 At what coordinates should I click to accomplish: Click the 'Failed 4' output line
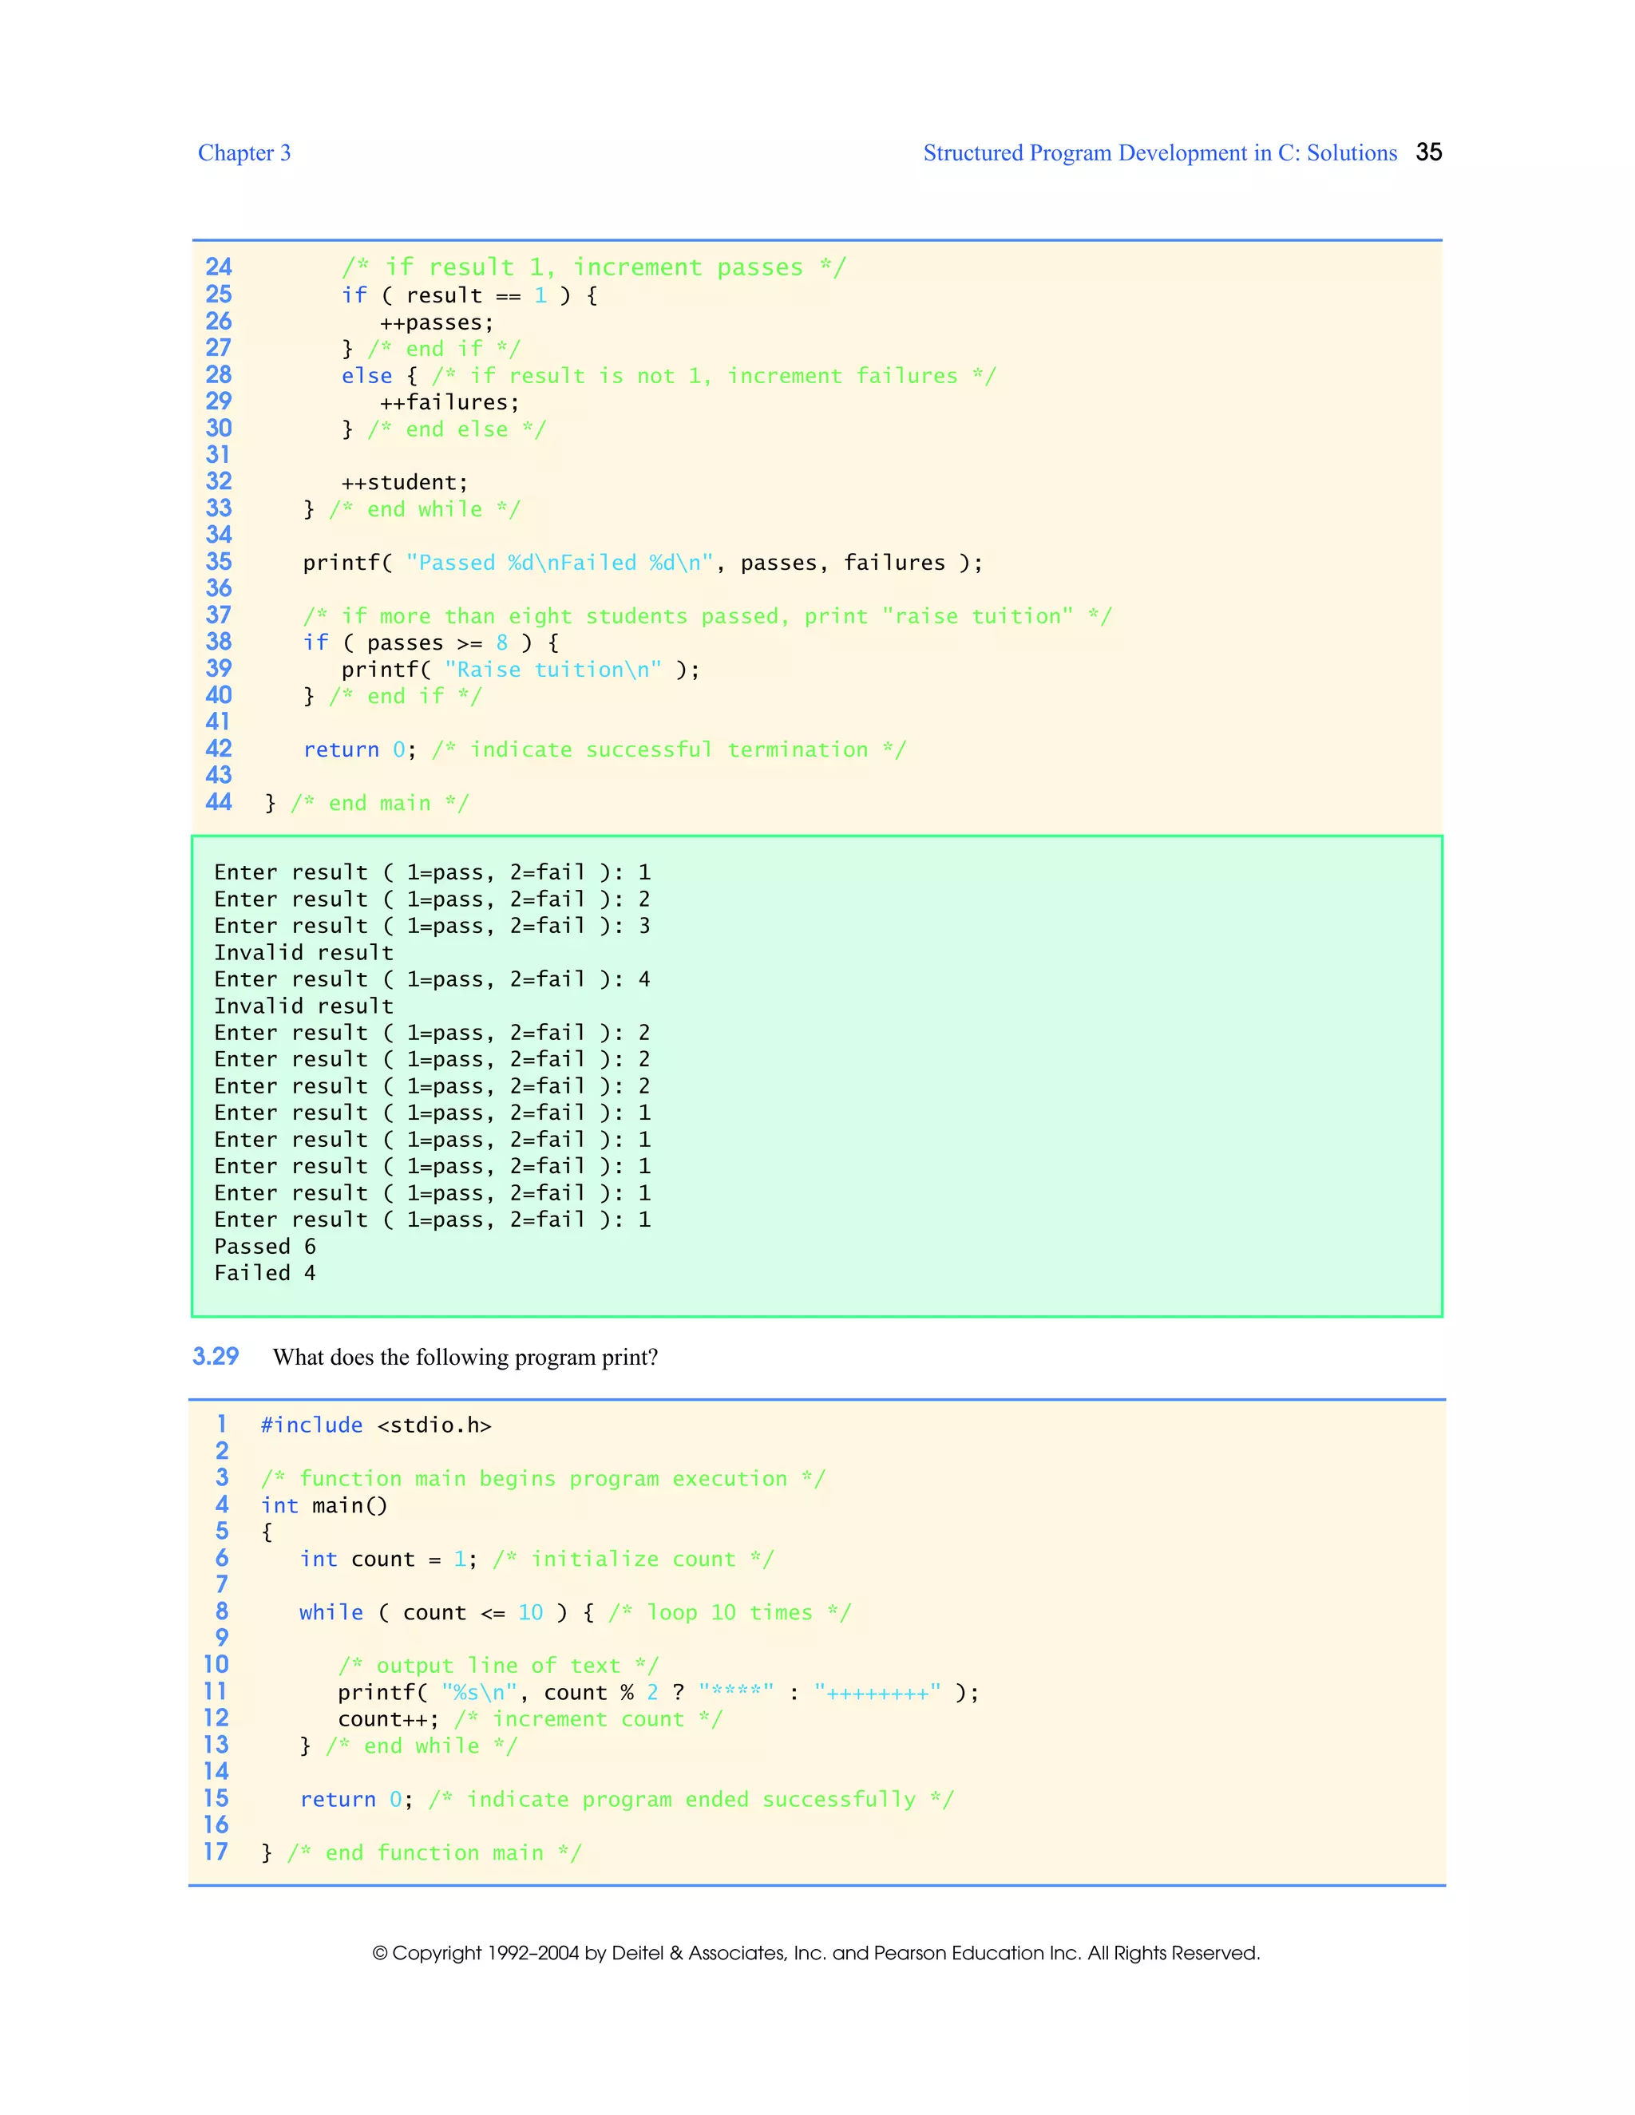coord(264,1274)
